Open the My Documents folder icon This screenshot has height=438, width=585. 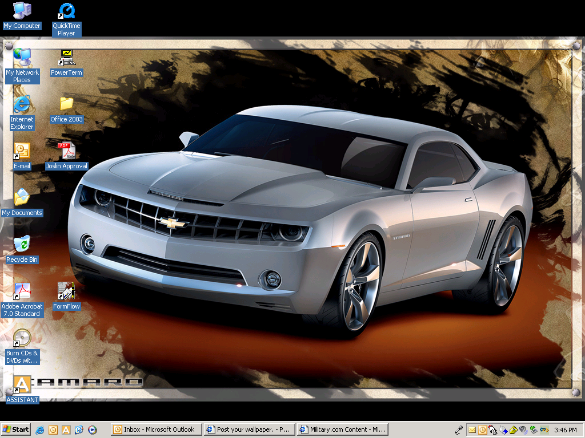pyautogui.click(x=22, y=198)
